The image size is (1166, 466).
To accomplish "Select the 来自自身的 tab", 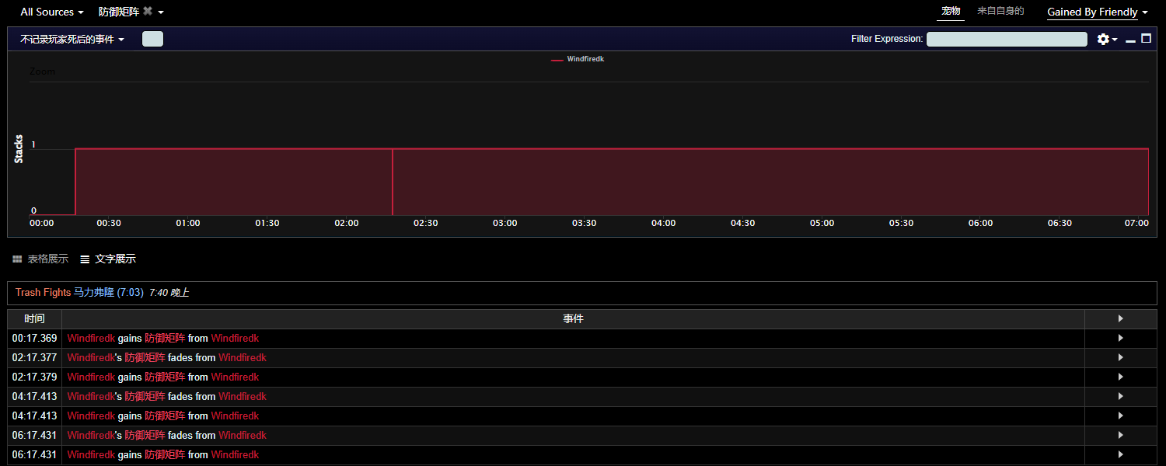I will [1000, 11].
